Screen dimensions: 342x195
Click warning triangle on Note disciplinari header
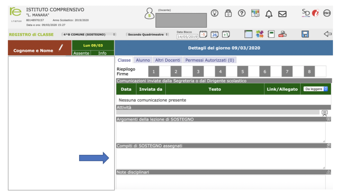click(329, 172)
